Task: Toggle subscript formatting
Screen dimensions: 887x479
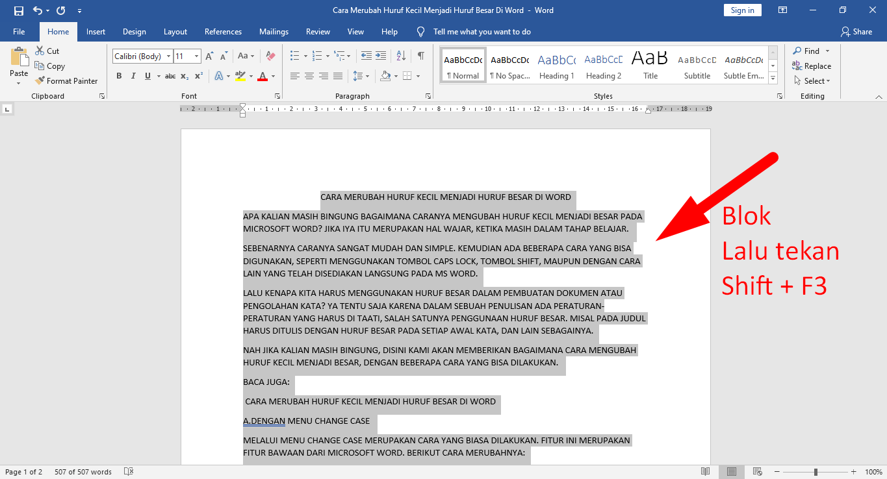Action: (185, 76)
